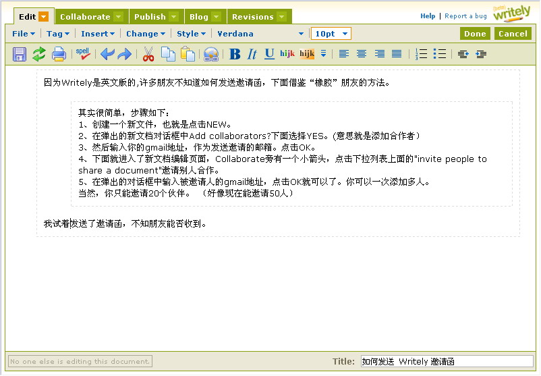Justify text fully
This screenshot has width=541, height=376.
tap(397, 54)
